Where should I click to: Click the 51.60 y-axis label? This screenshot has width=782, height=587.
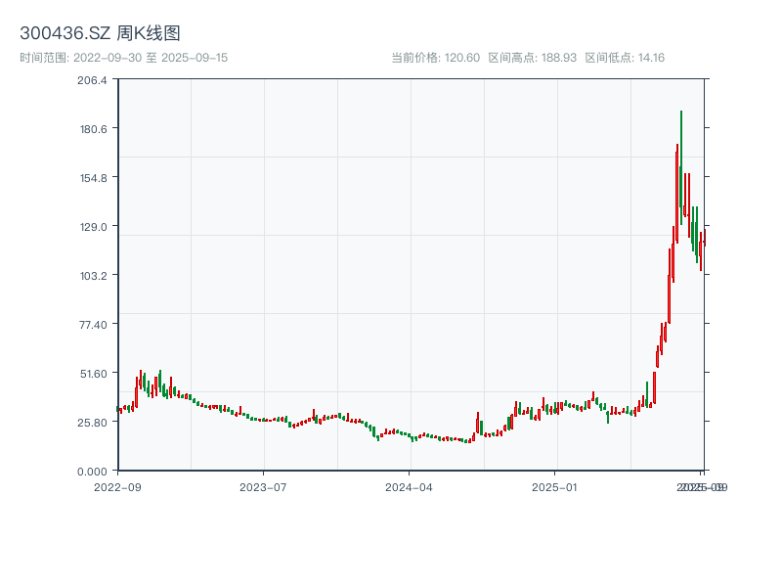[94, 374]
